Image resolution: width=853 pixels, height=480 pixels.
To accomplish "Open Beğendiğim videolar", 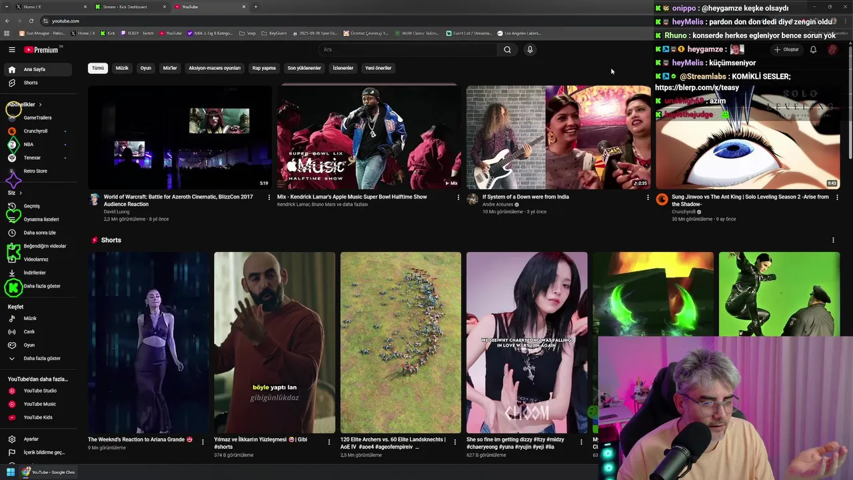I will click(x=39, y=246).
